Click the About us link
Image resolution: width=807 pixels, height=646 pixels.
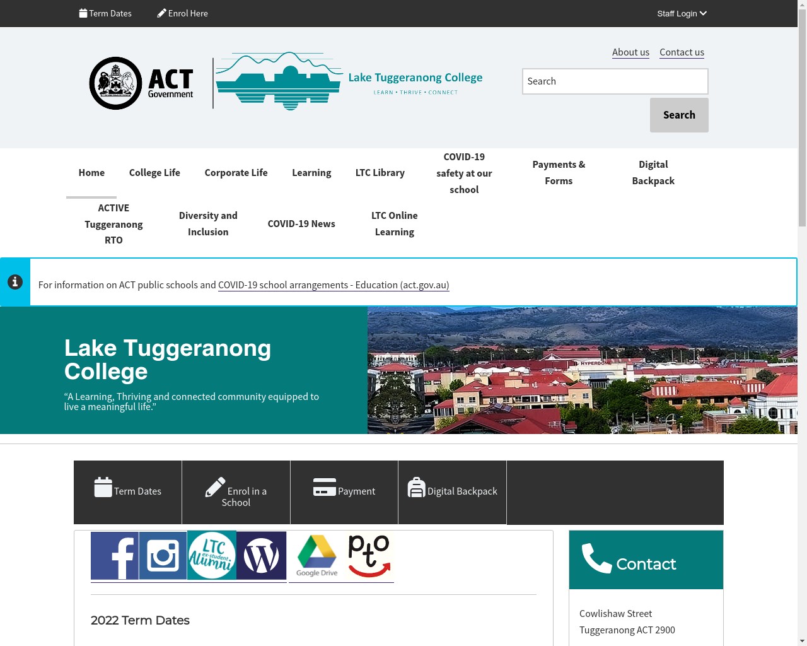coord(630,52)
